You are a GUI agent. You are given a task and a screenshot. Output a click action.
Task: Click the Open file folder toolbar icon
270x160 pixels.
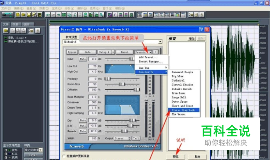tap(23, 15)
